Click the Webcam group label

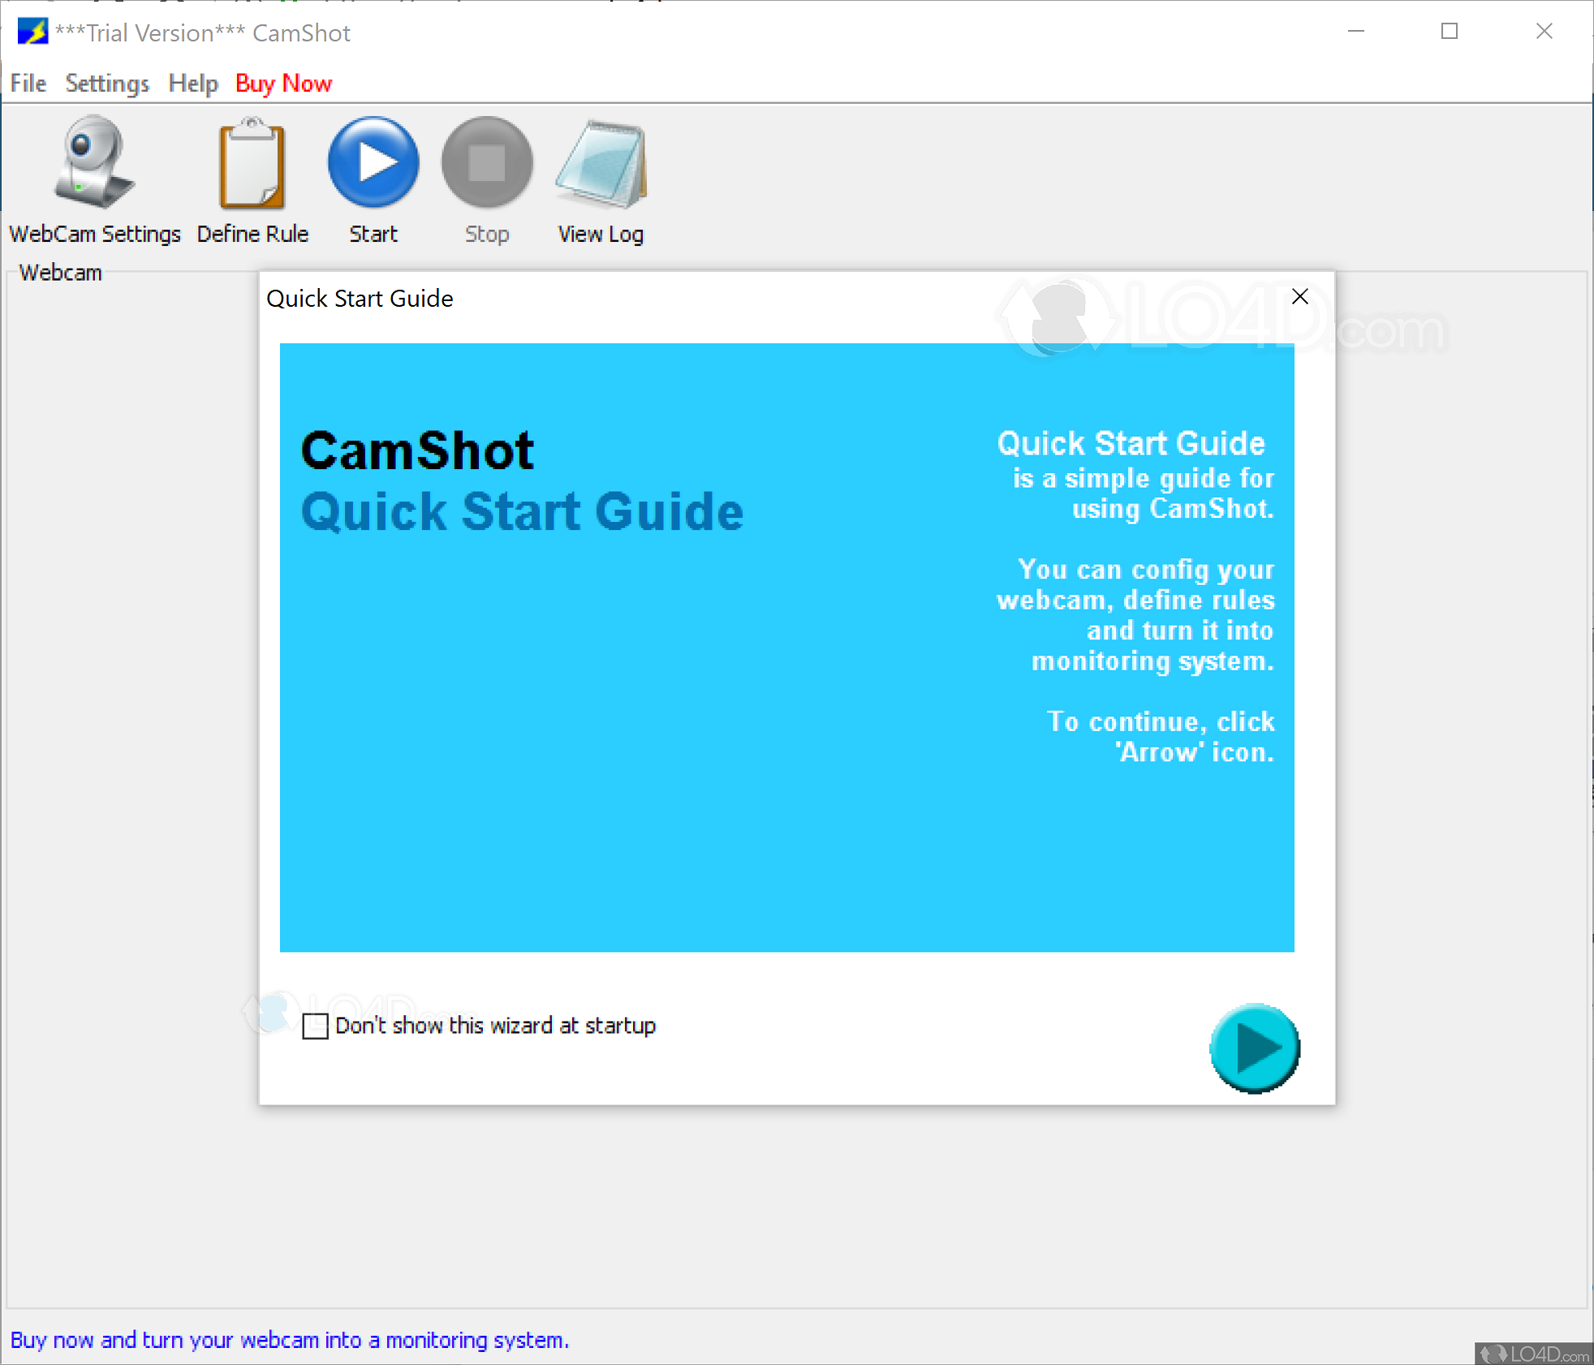(61, 273)
